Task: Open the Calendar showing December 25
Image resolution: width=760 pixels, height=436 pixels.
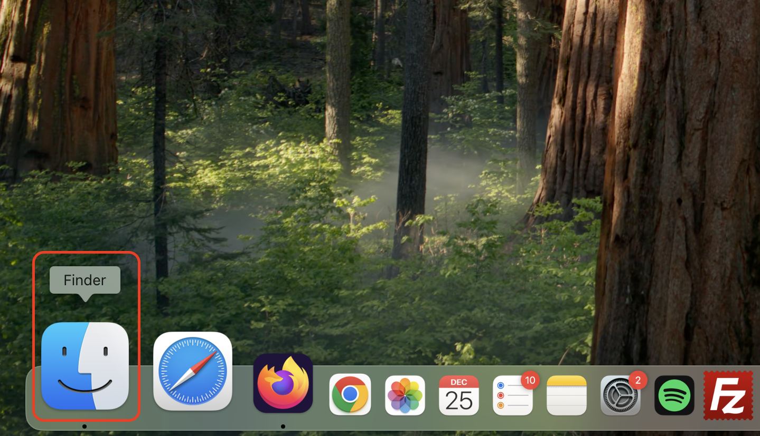Action: point(458,395)
